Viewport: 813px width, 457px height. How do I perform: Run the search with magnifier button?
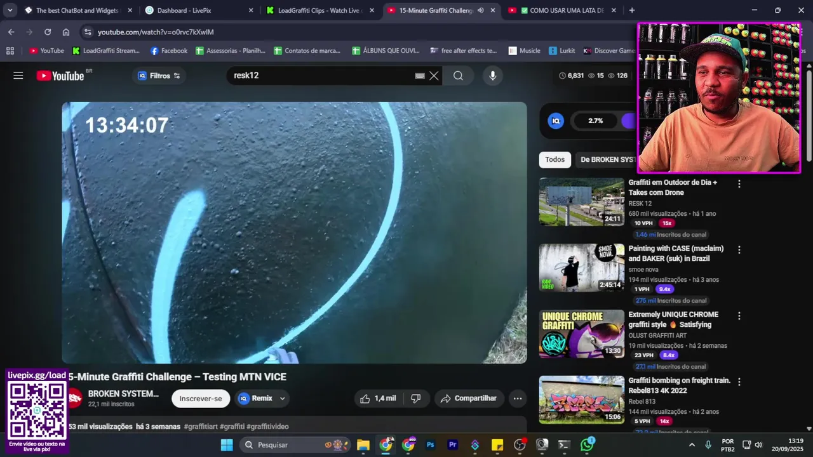(x=458, y=76)
